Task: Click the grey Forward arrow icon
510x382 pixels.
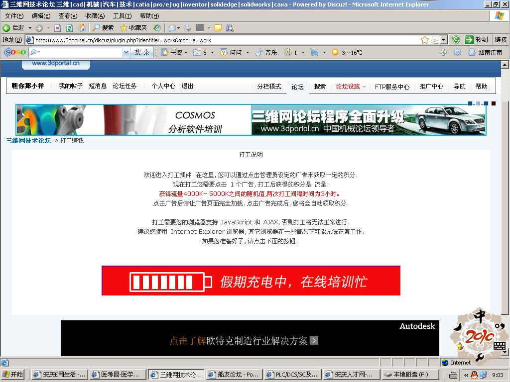Action: click(x=39, y=28)
